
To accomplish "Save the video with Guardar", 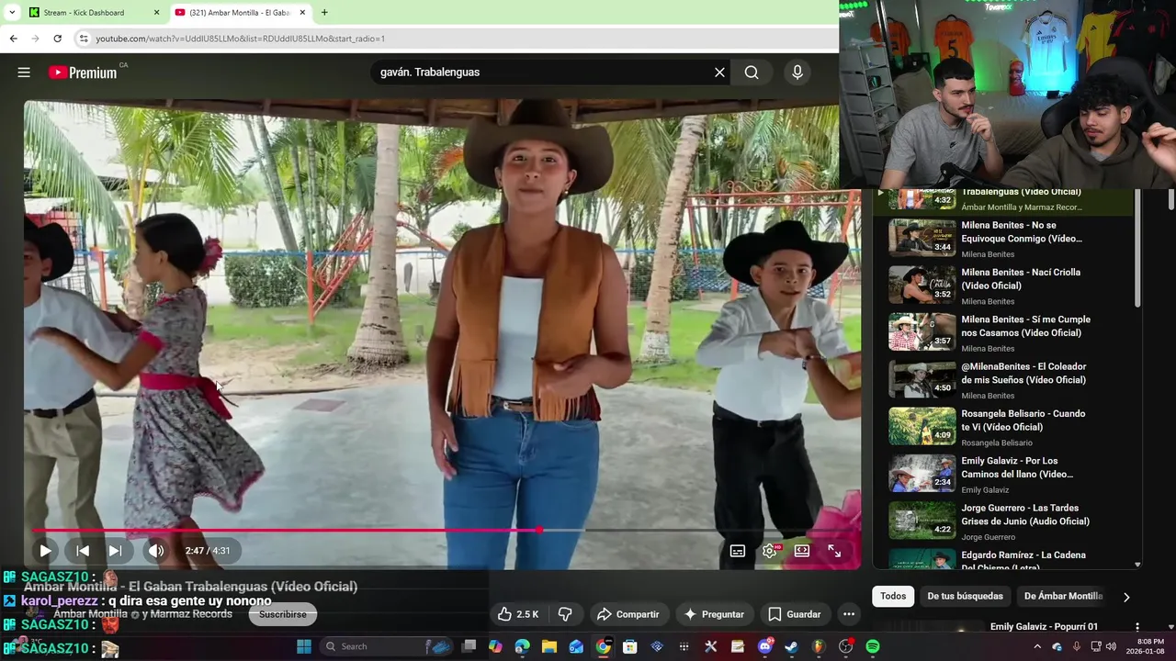I will coord(795,614).
